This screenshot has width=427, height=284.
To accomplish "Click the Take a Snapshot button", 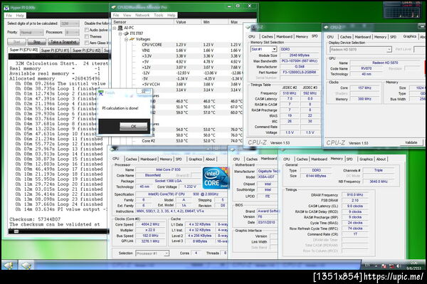I will click(63, 42).
